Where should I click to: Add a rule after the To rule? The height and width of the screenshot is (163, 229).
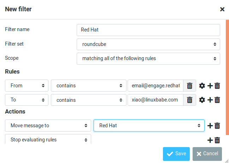click(x=210, y=100)
